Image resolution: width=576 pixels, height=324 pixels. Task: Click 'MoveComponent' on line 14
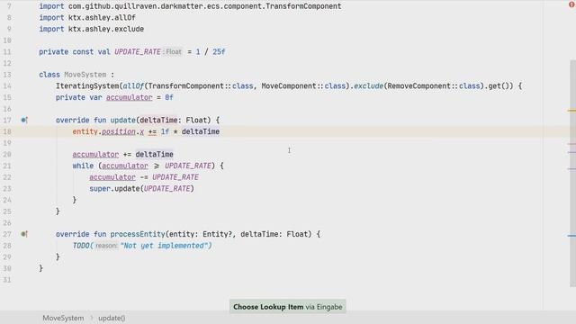click(x=288, y=86)
